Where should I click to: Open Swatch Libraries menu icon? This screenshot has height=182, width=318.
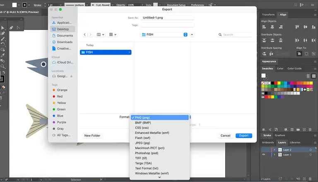[x=264, y=129]
